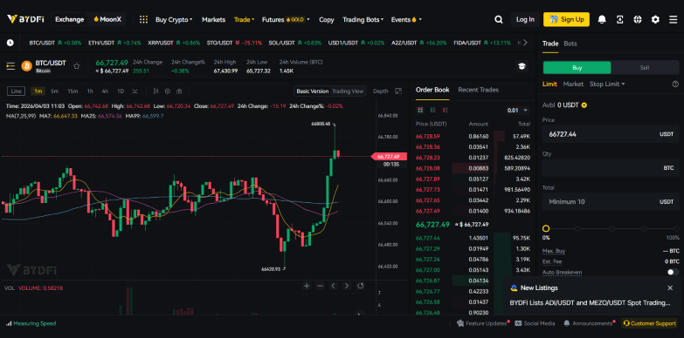Open the 0.01 price precision dropdown
Screen dimensions: 684x338
coord(518,110)
